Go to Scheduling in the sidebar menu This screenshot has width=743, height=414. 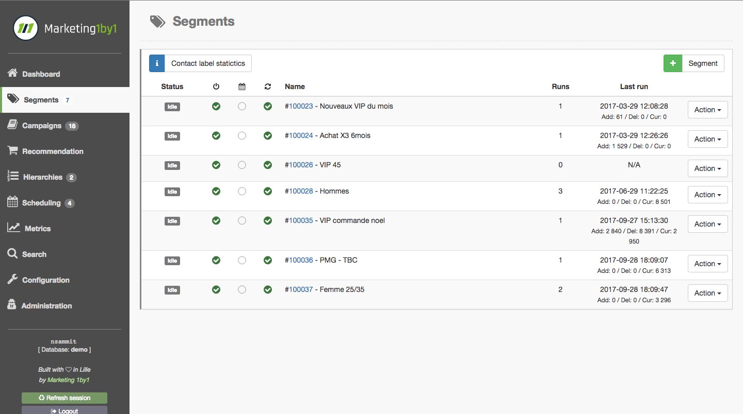point(41,203)
